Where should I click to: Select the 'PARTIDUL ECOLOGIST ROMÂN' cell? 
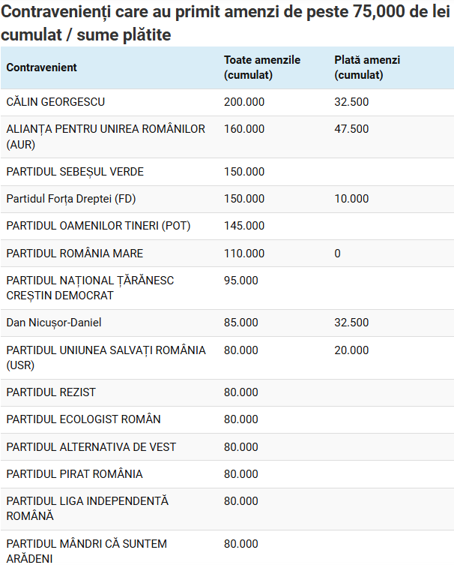pyautogui.click(x=83, y=419)
